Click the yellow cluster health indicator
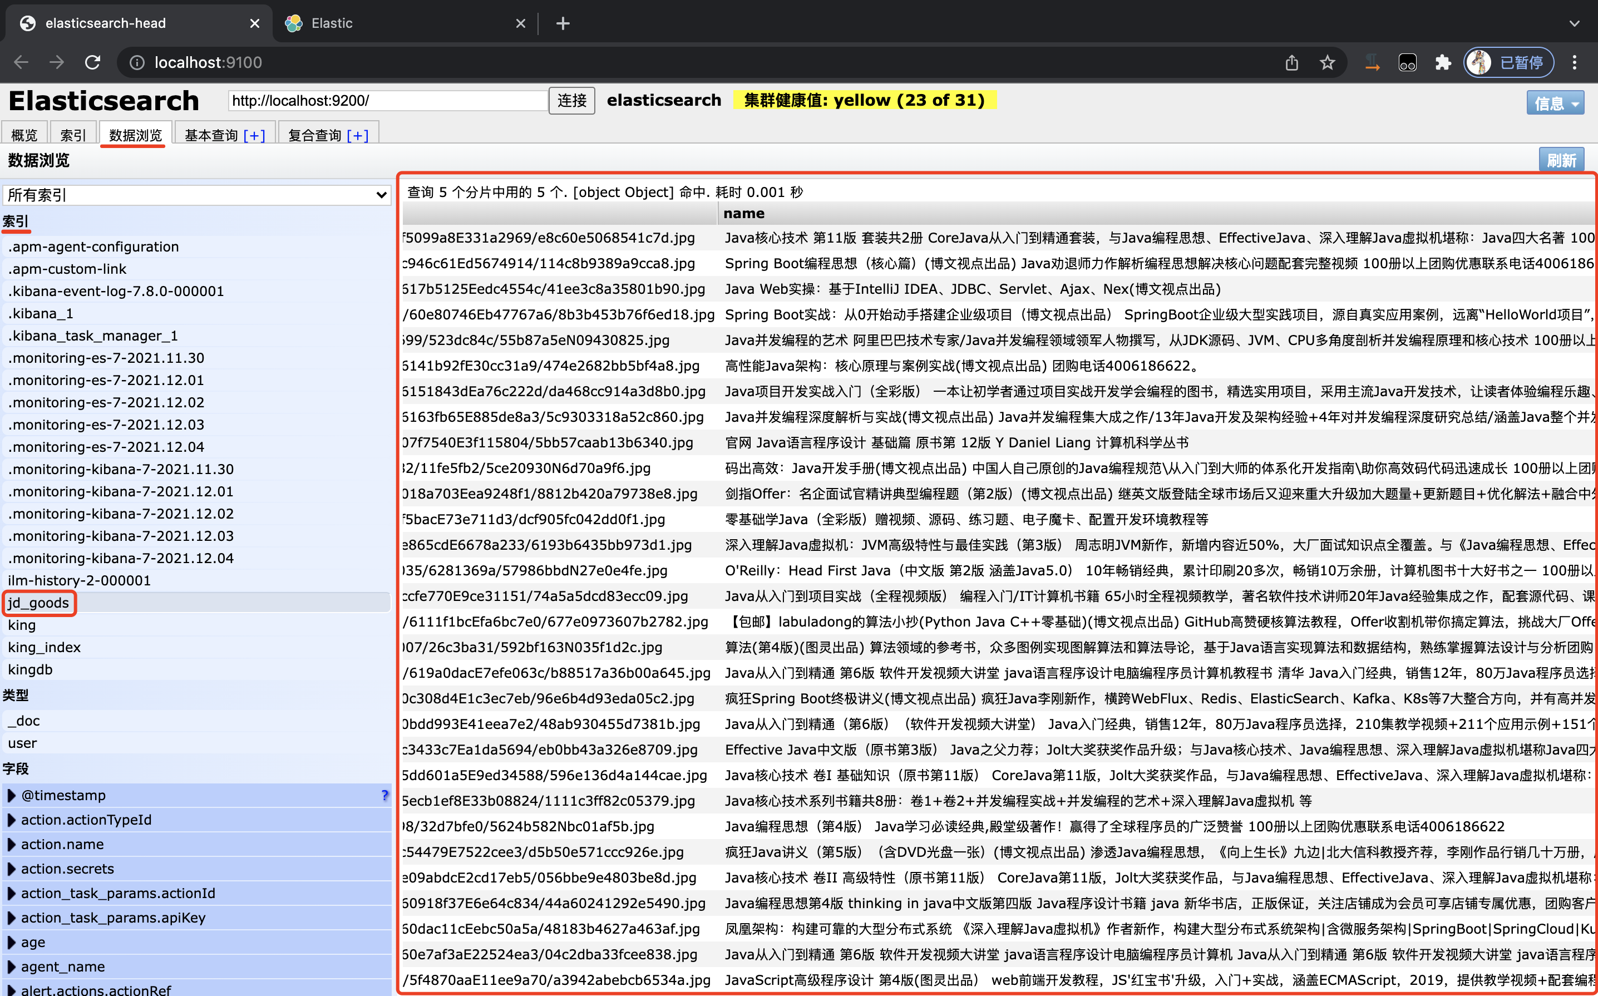The width and height of the screenshot is (1598, 996). [864, 100]
